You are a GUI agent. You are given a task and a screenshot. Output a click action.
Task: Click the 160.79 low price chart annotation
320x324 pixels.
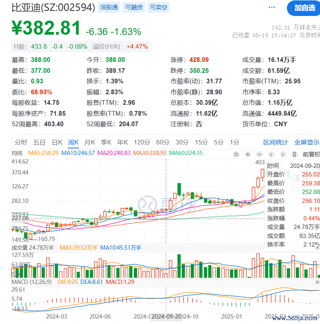coord(46,239)
